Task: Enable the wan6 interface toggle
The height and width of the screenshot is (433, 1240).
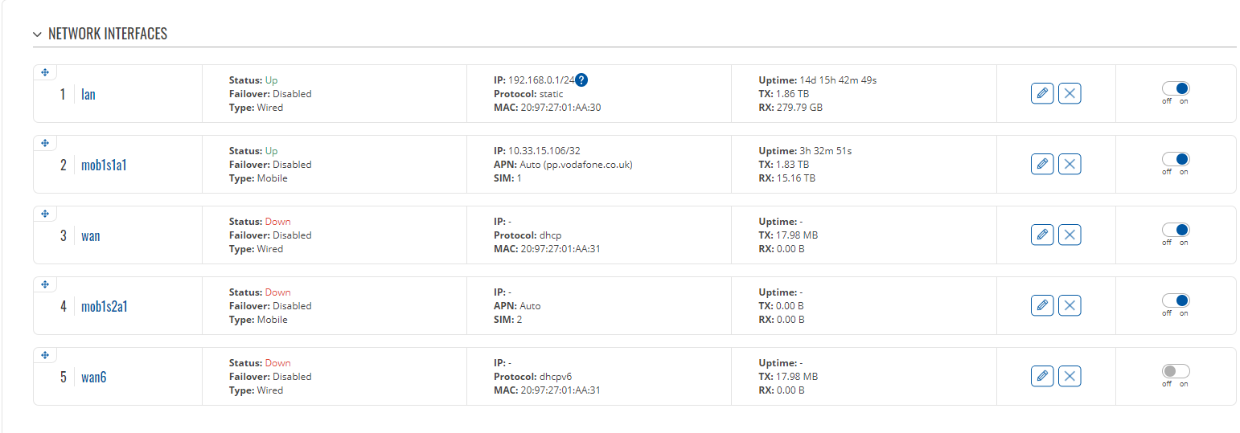Action: pyautogui.click(x=1176, y=371)
